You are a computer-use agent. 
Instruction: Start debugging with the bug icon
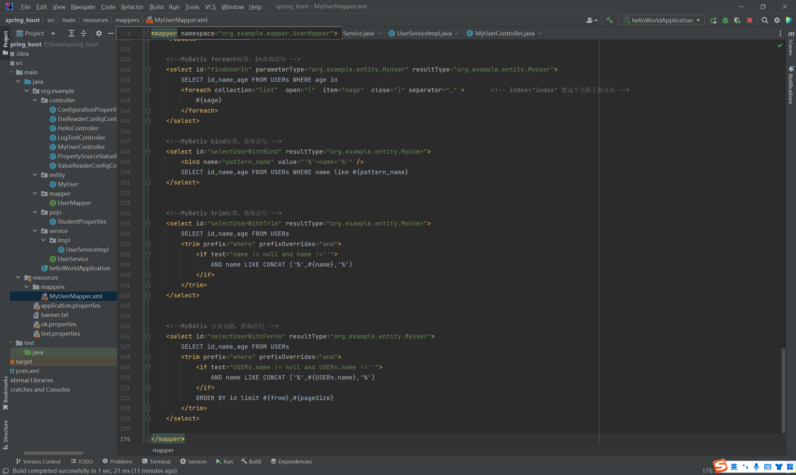coord(725,21)
